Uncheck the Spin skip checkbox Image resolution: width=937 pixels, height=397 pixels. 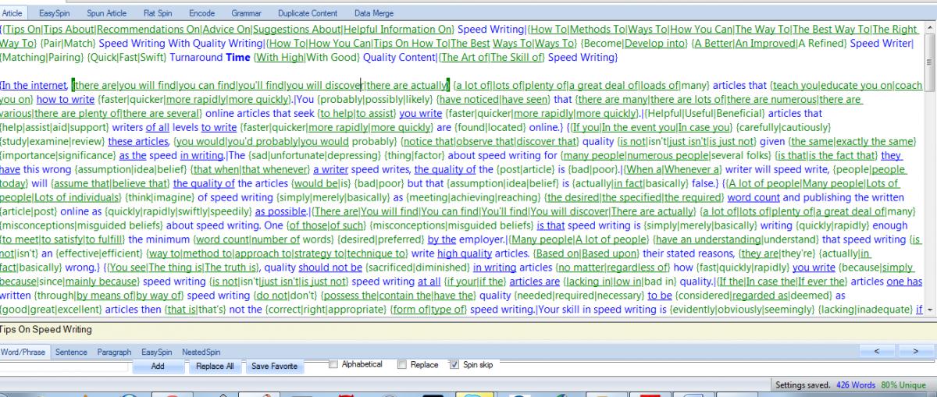pos(455,364)
